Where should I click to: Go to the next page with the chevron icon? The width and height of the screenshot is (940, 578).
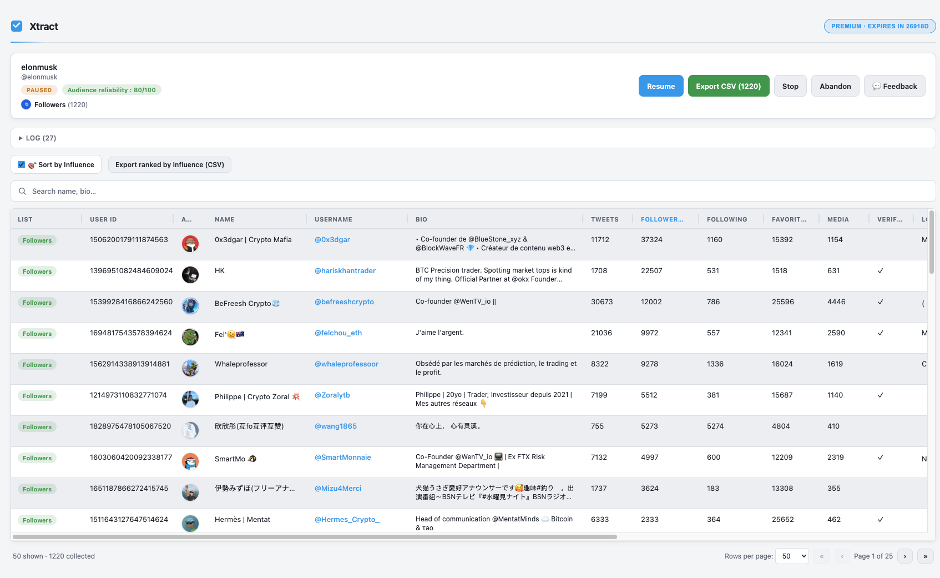tap(905, 556)
